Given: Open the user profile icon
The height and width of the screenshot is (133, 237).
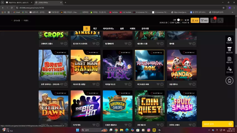Looking at the screenshot, I should click(x=220, y=20).
